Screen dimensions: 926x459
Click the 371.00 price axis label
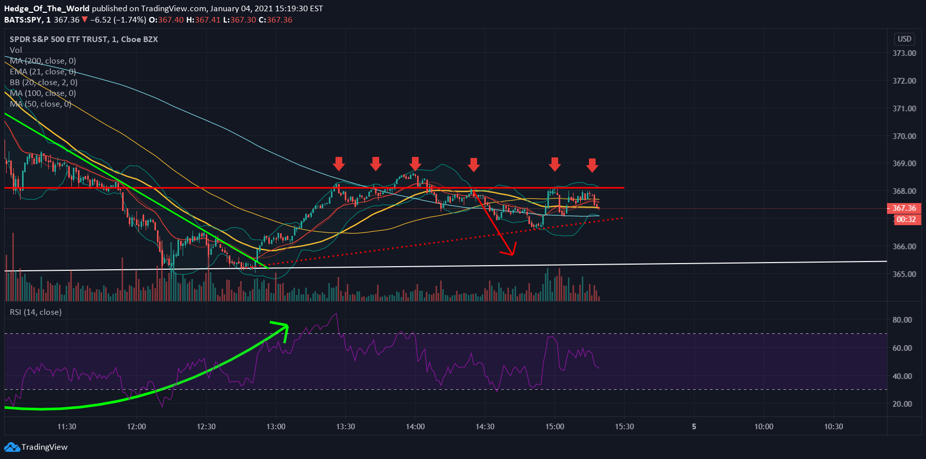904,109
